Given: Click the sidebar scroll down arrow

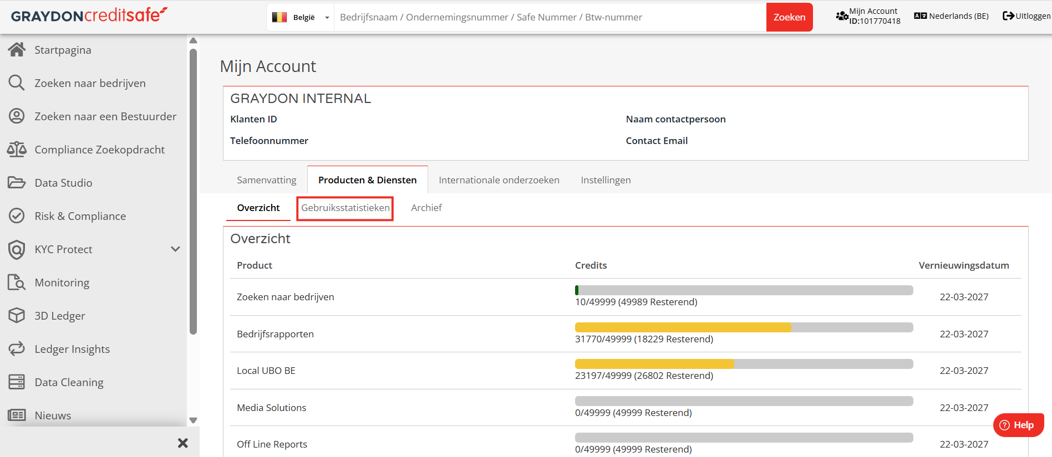Looking at the screenshot, I should click(193, 420).
